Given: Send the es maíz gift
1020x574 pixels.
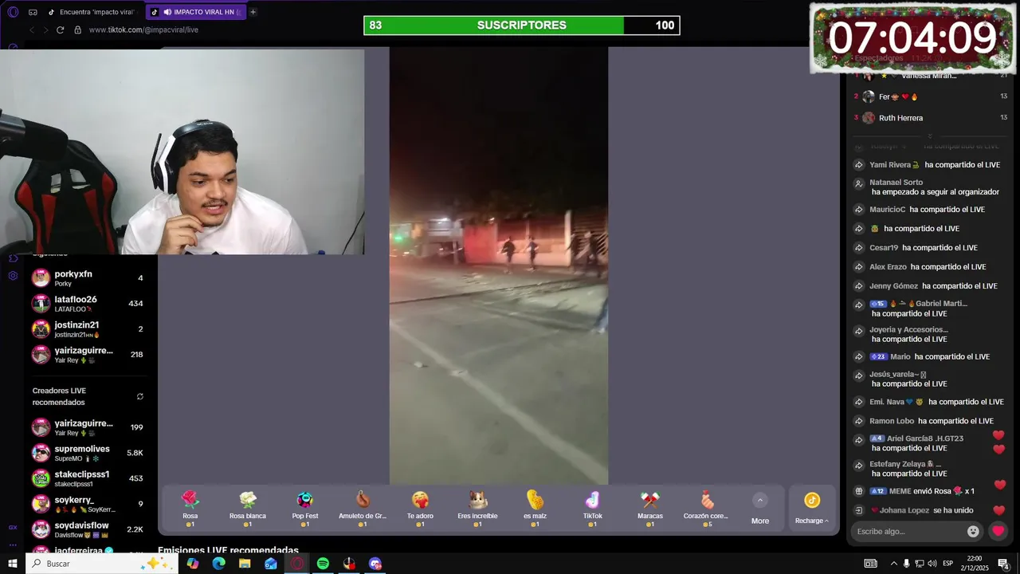Looking at the screenshot, I should [535, 509].
